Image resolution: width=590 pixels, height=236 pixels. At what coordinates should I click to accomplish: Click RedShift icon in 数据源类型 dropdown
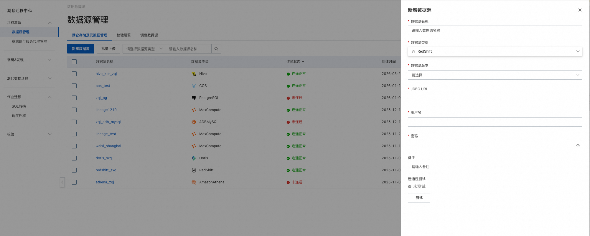pos(413,51)
